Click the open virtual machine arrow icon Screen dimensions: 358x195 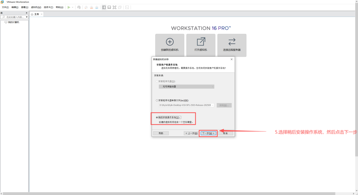[x=201, y=42]
